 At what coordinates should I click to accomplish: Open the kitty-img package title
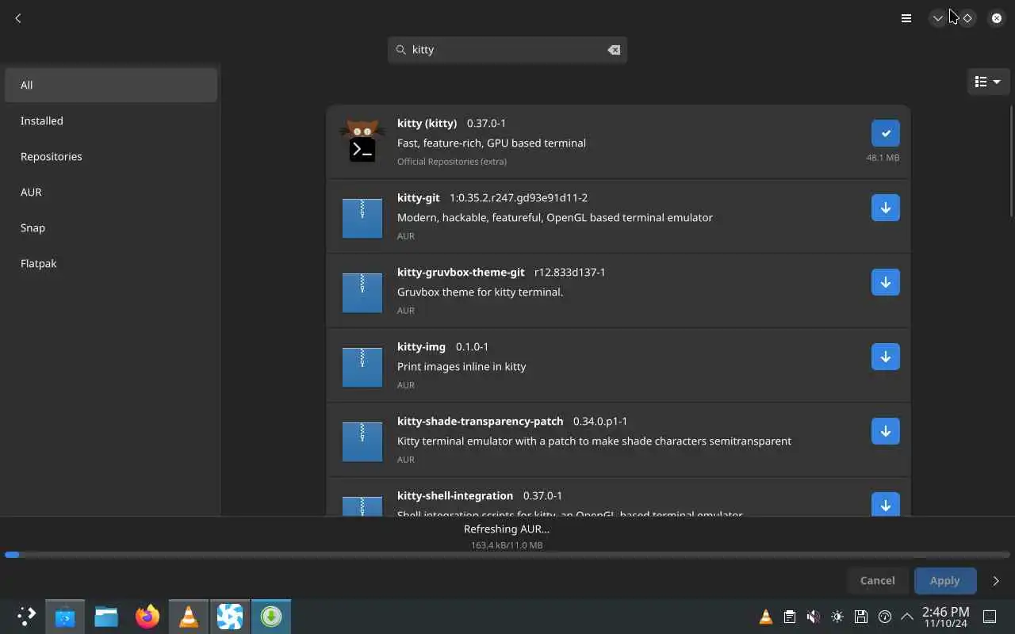tap(421, 346)
